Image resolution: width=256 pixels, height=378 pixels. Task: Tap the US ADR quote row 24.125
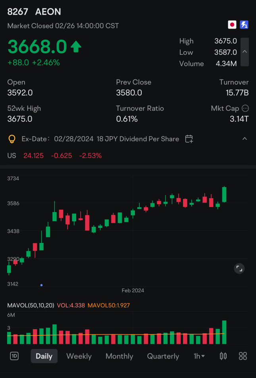[x=54, y=156]
